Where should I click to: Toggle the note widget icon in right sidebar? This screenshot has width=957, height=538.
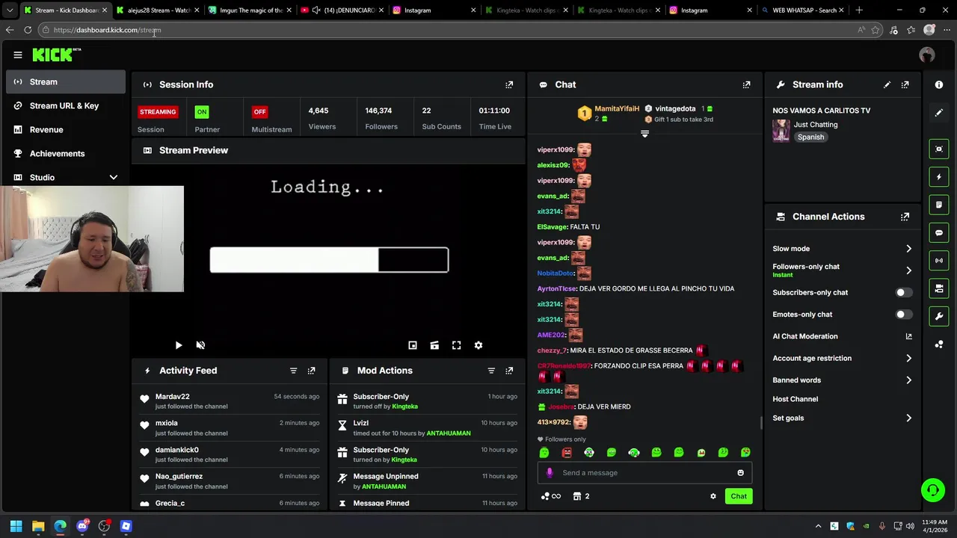[939, 205]
